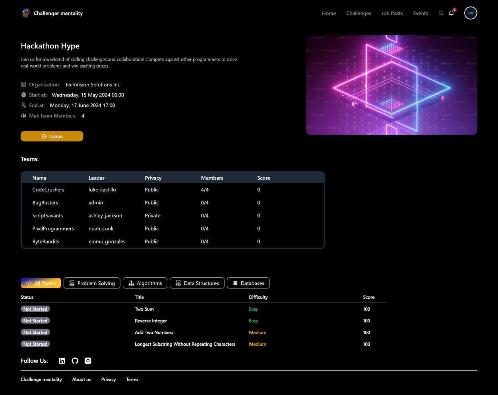Select the ByteBandits team row

(x=173, y=241)
